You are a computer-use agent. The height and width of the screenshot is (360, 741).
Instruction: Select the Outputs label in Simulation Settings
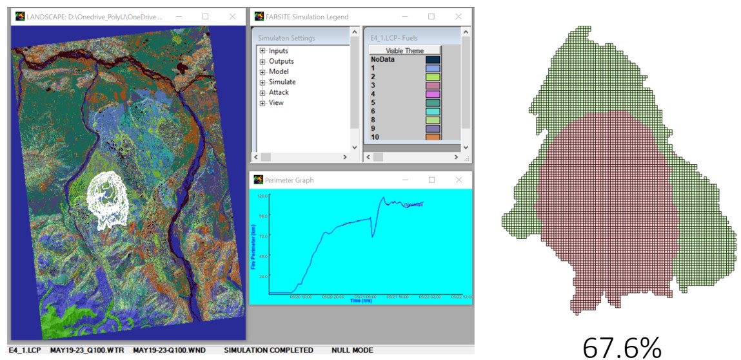click(281, 61)
